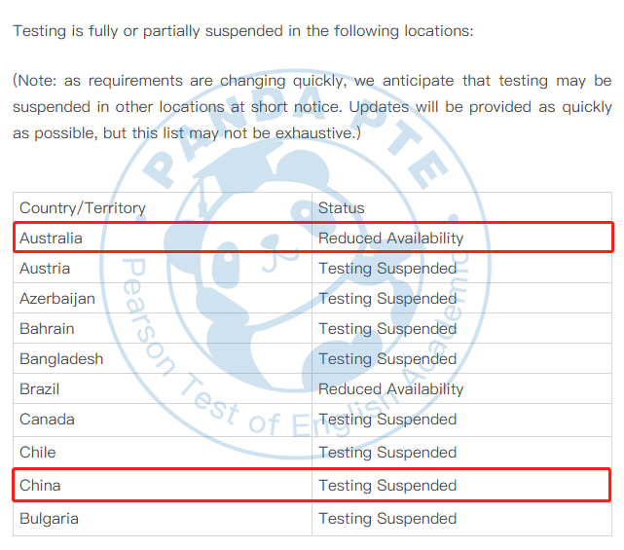Click the Status column header
Viewport: 624px width, 550px height.
point(342,207)
